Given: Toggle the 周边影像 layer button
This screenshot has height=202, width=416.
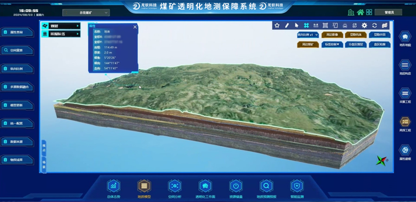Looking at the screenshot, I should point(332,35).
